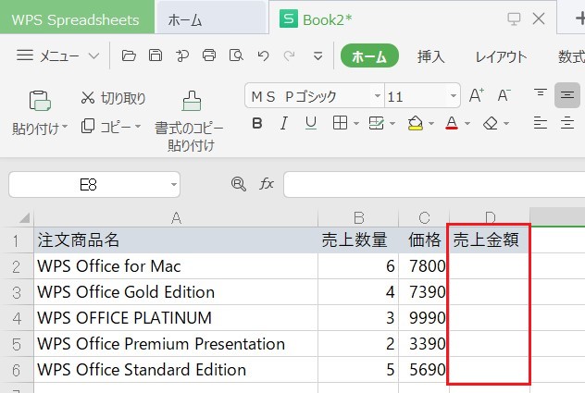Open the コピー dropdown arrow

click(x=138, y=127)
